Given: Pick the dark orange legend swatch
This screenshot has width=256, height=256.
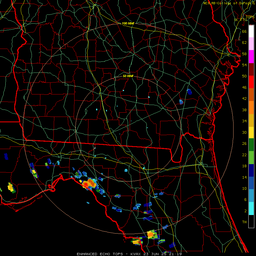Looking at the screenshot, I should 251,94.
